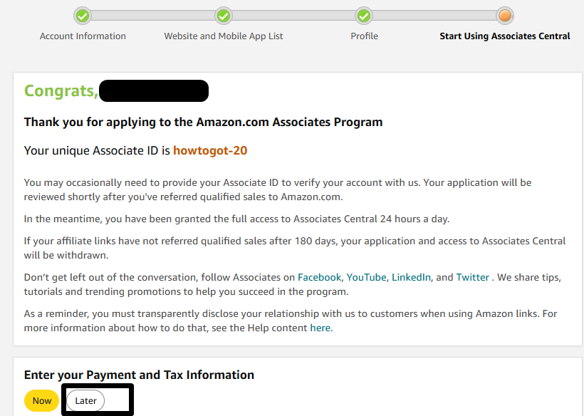Click the Website and Mobile App List label
Viewport: 584px width, 416px height.
223,36
